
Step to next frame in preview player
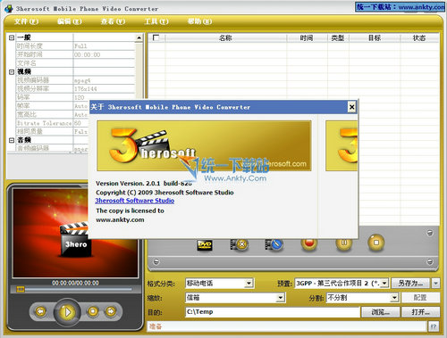click(x=111, y=311)
